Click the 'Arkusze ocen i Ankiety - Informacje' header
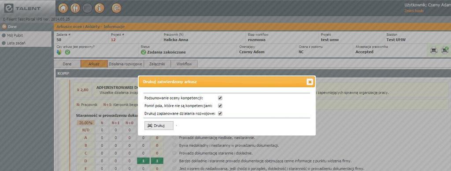Screen dimensions: 451x171 pos(91,27)
